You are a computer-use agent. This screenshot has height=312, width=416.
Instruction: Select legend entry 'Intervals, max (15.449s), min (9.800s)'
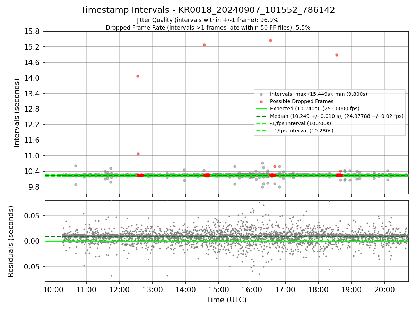pyautogui.click(x=319, y=94)
